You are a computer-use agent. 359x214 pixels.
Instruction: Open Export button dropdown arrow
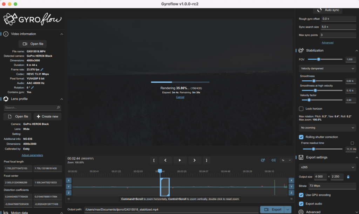click(287, 209)
